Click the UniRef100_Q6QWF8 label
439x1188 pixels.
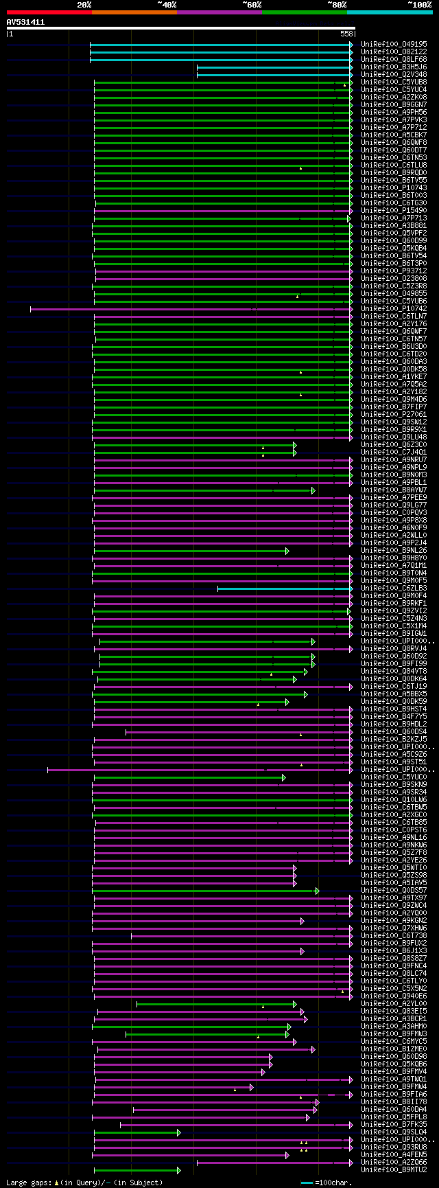pyautogui.click(x=394, y=142)
